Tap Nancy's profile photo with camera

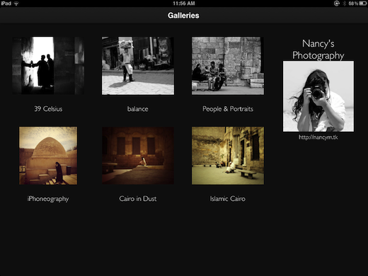pyautogui.click(x=318, y=96)
